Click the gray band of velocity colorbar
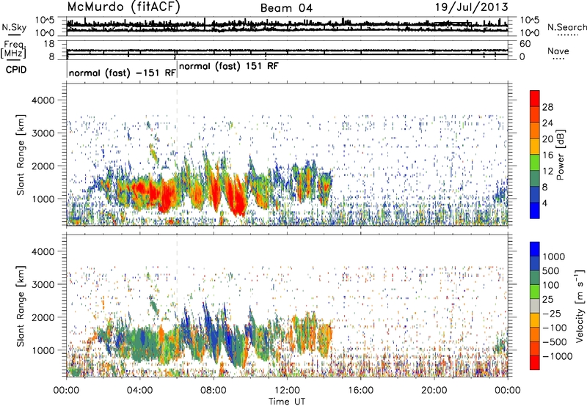Screen dimensions: 587x406 click(x=535, y=306)
